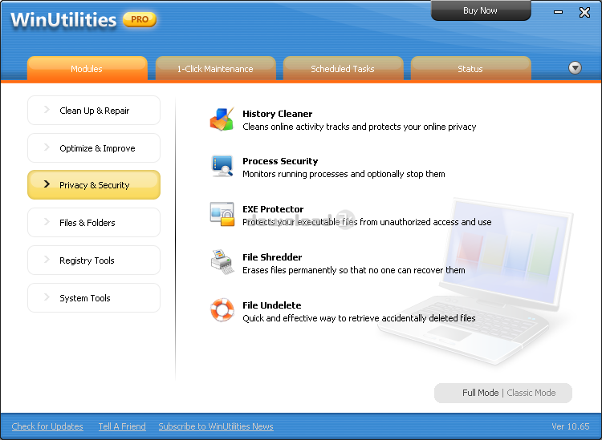The height and width of the screenshot is (440, 602).
Task: Open the History Cleaner broom icon
Action: pos(222,119)
